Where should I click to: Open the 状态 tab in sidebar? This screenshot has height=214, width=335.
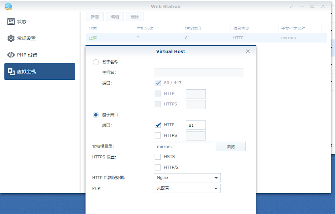coord(40,21)
